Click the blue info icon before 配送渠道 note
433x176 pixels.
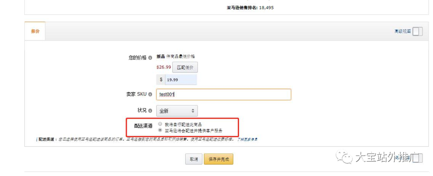tap(36, 140)
